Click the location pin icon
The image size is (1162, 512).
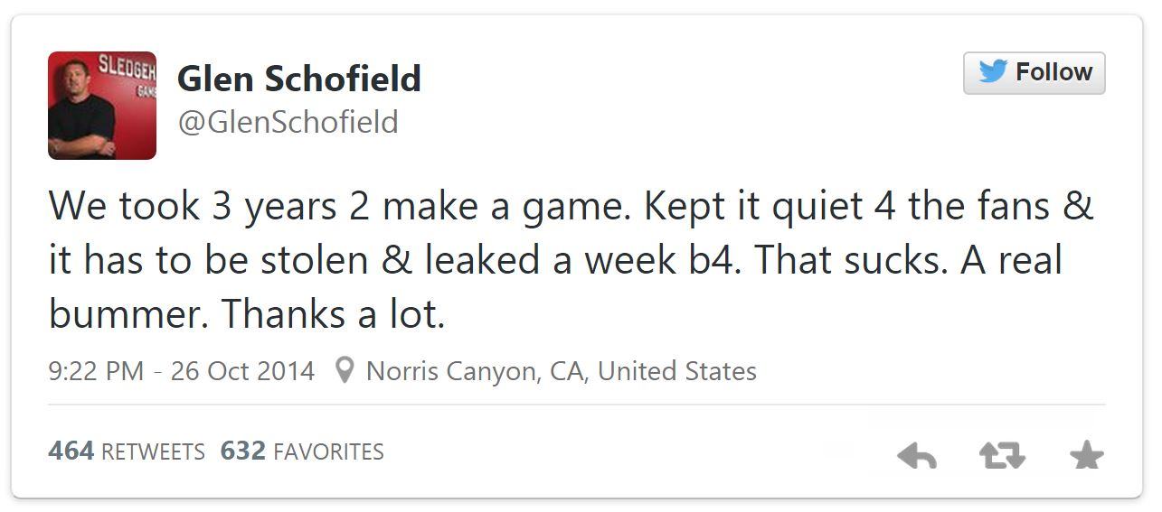click(344, 371)
